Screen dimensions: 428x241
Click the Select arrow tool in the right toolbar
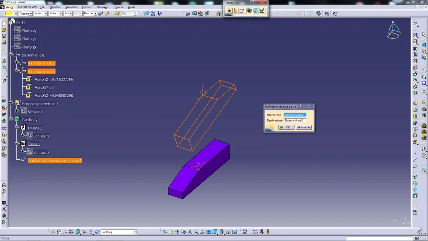pos(424,34)
